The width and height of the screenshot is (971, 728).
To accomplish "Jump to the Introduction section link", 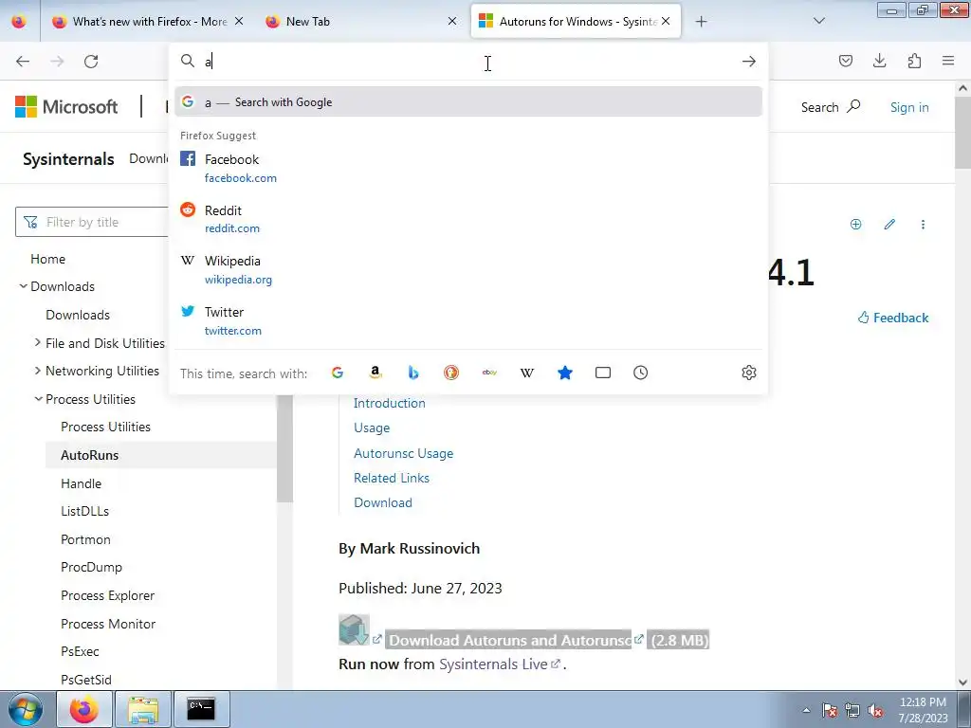I will [390, 403].
